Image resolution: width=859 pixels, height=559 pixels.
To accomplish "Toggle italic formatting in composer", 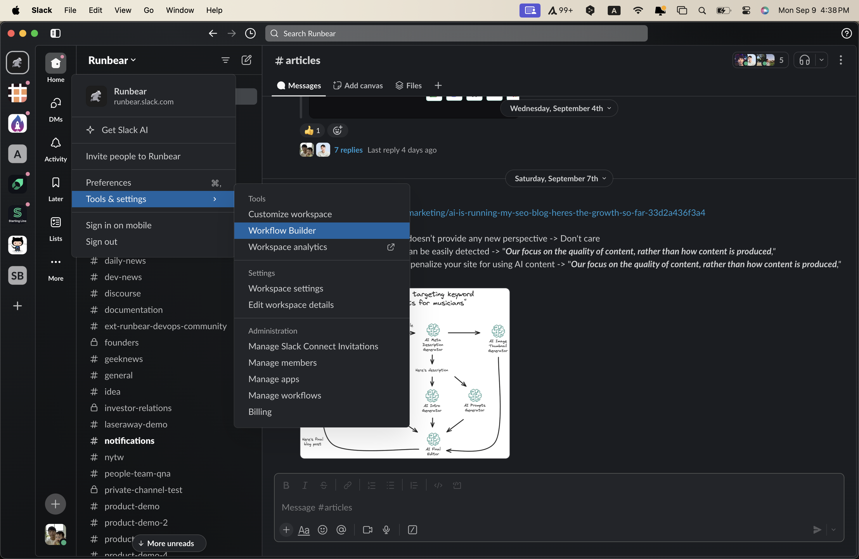I will click(305, 485).
